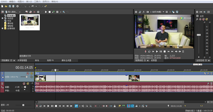Toggle loop playback in timeline transport bar
This screenshot has height=112, width=213.
click(40, 106)
